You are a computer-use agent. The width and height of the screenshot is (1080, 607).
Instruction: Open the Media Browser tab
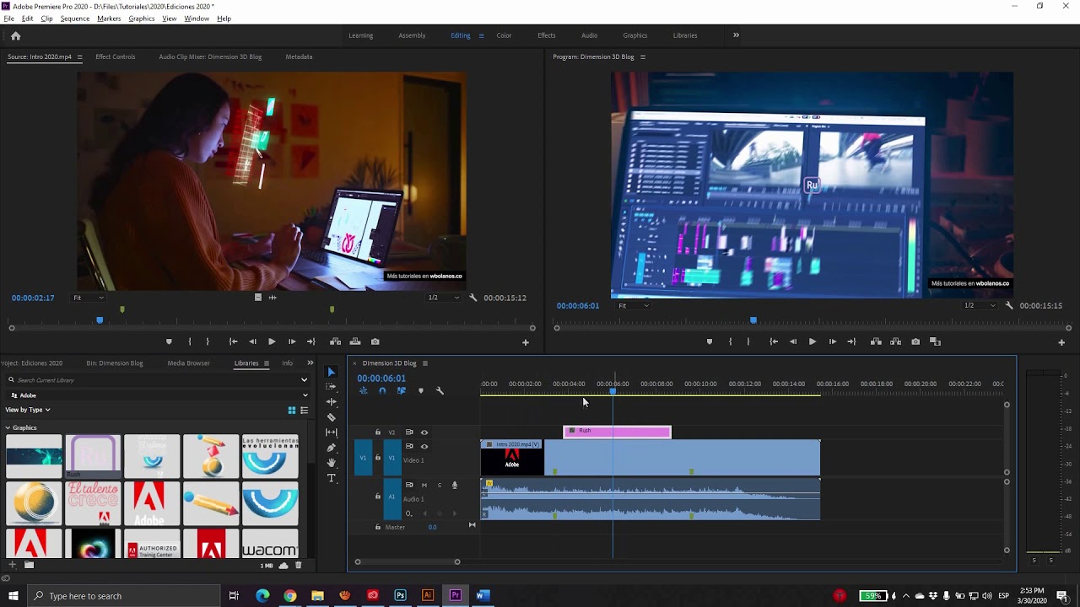tap(188, 363)
